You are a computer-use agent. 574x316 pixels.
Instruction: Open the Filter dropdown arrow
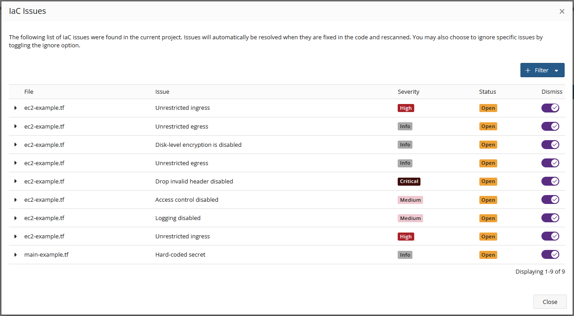[x=556, y=71]
